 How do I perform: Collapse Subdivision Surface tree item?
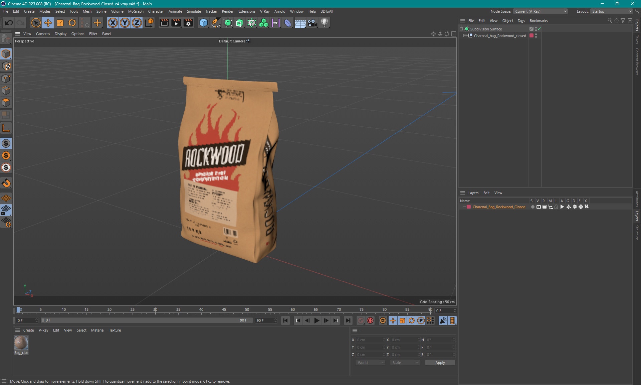coord(461,29)
